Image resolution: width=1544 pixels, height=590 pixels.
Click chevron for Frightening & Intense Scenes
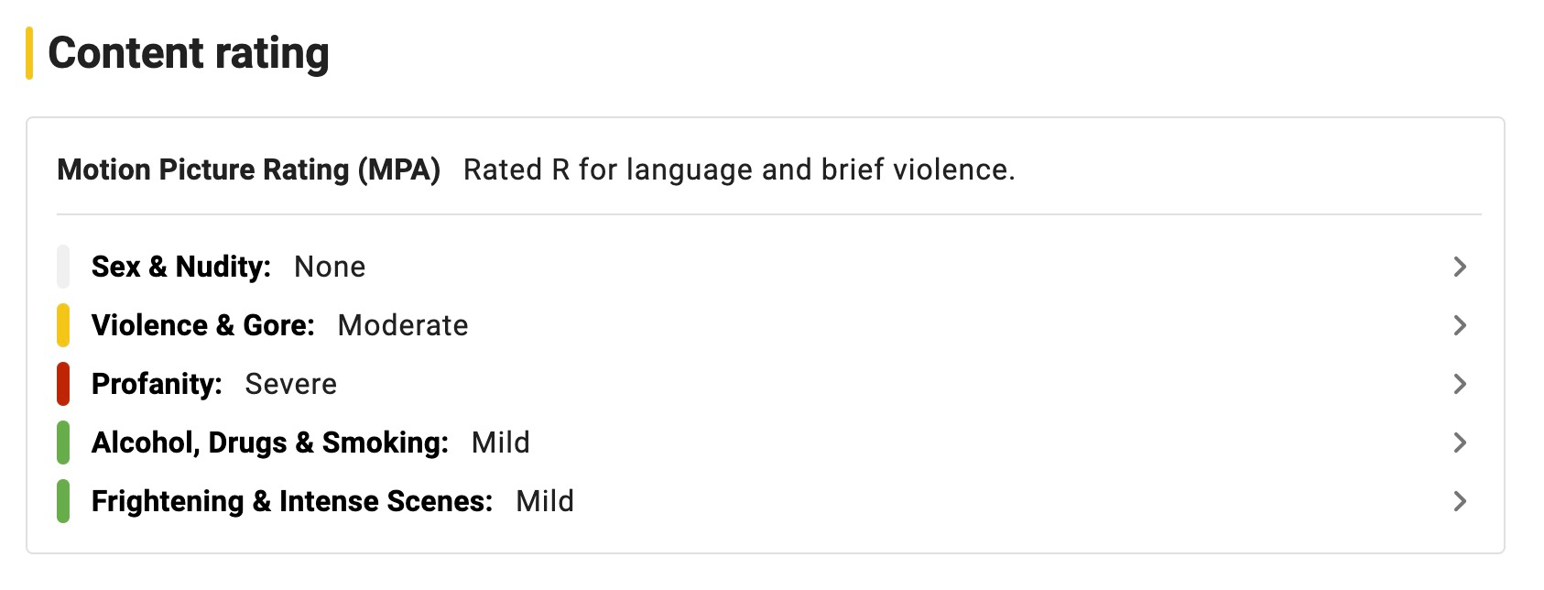(1460, 501)
